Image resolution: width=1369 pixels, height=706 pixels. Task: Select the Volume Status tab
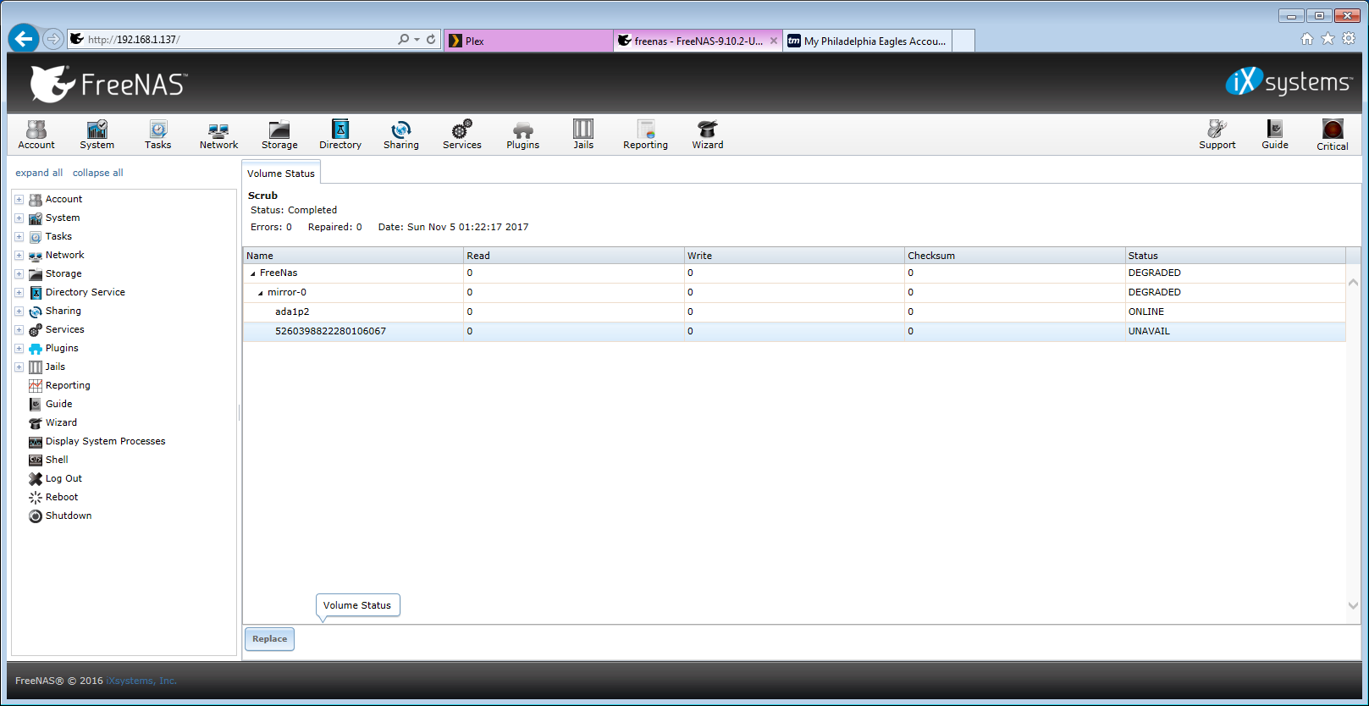(281, 173)
